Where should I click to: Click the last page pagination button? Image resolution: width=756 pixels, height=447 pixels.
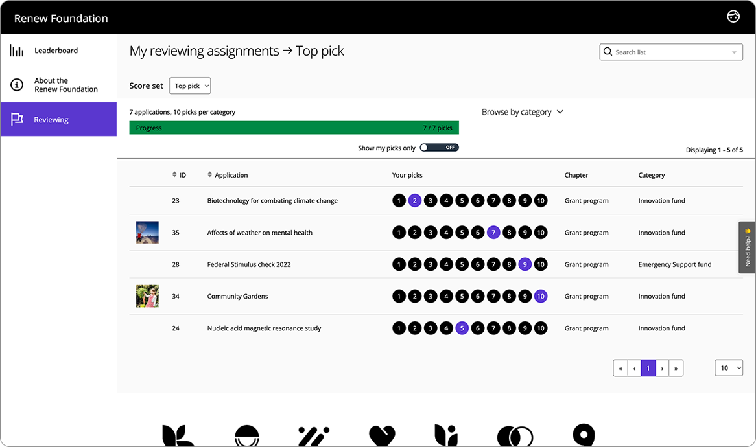(676, 367)
